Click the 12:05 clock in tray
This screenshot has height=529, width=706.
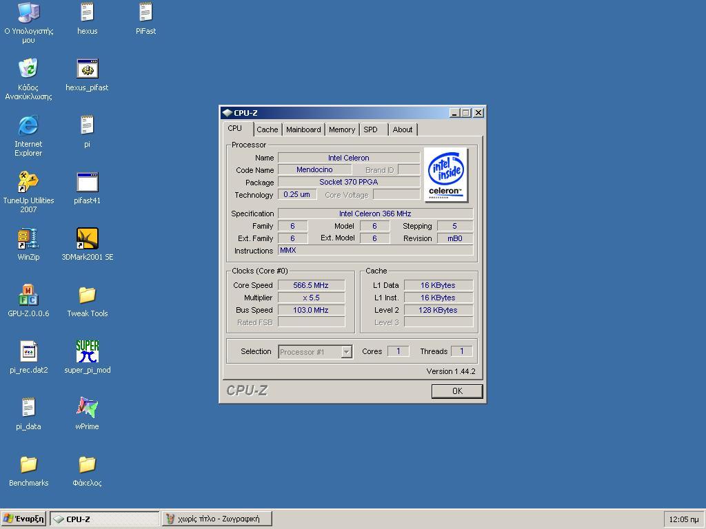tap(683, 519)
